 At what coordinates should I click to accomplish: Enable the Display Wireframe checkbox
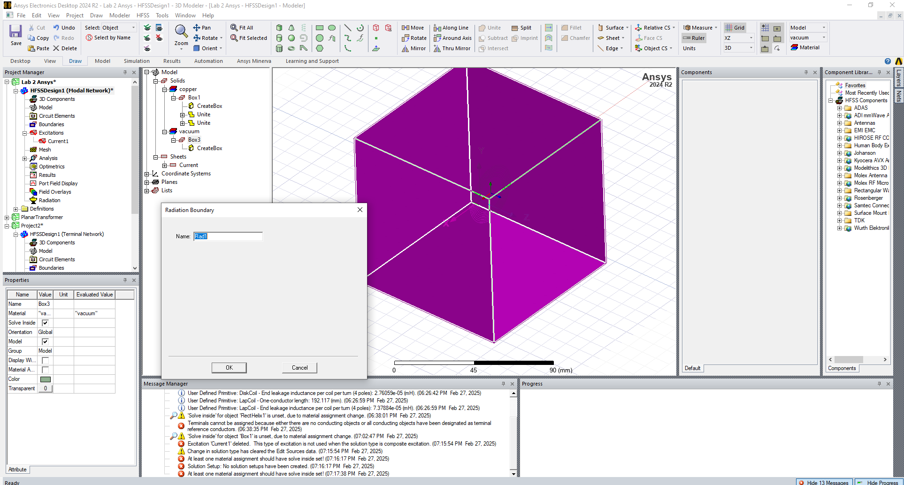45,360
